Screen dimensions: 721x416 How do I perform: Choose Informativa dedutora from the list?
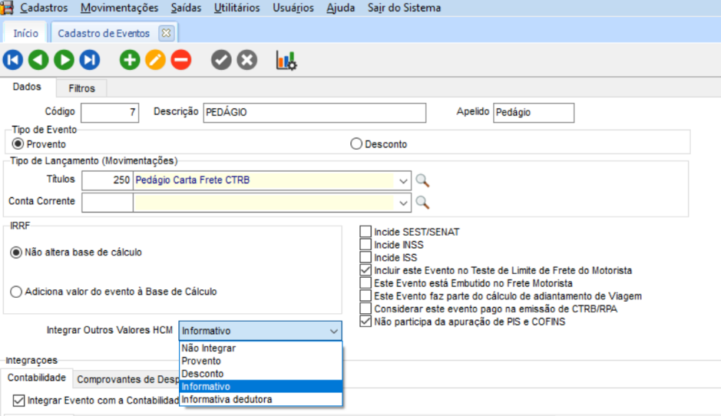tap(227, 399)
